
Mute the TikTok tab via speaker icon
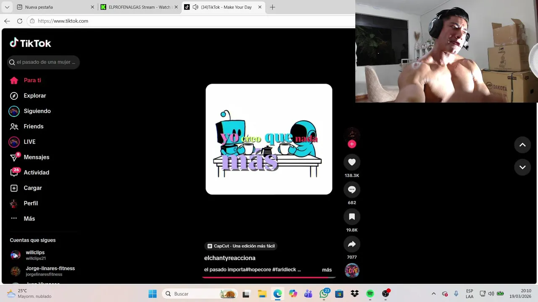tap(195, 7)
